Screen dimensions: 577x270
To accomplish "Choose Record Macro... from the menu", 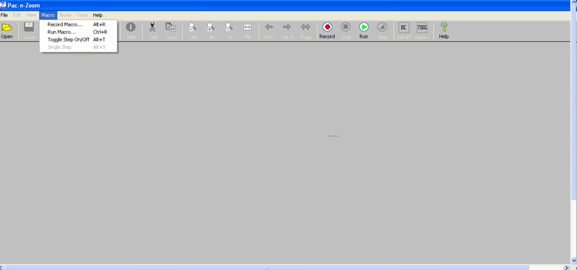I will coord(79,24).
